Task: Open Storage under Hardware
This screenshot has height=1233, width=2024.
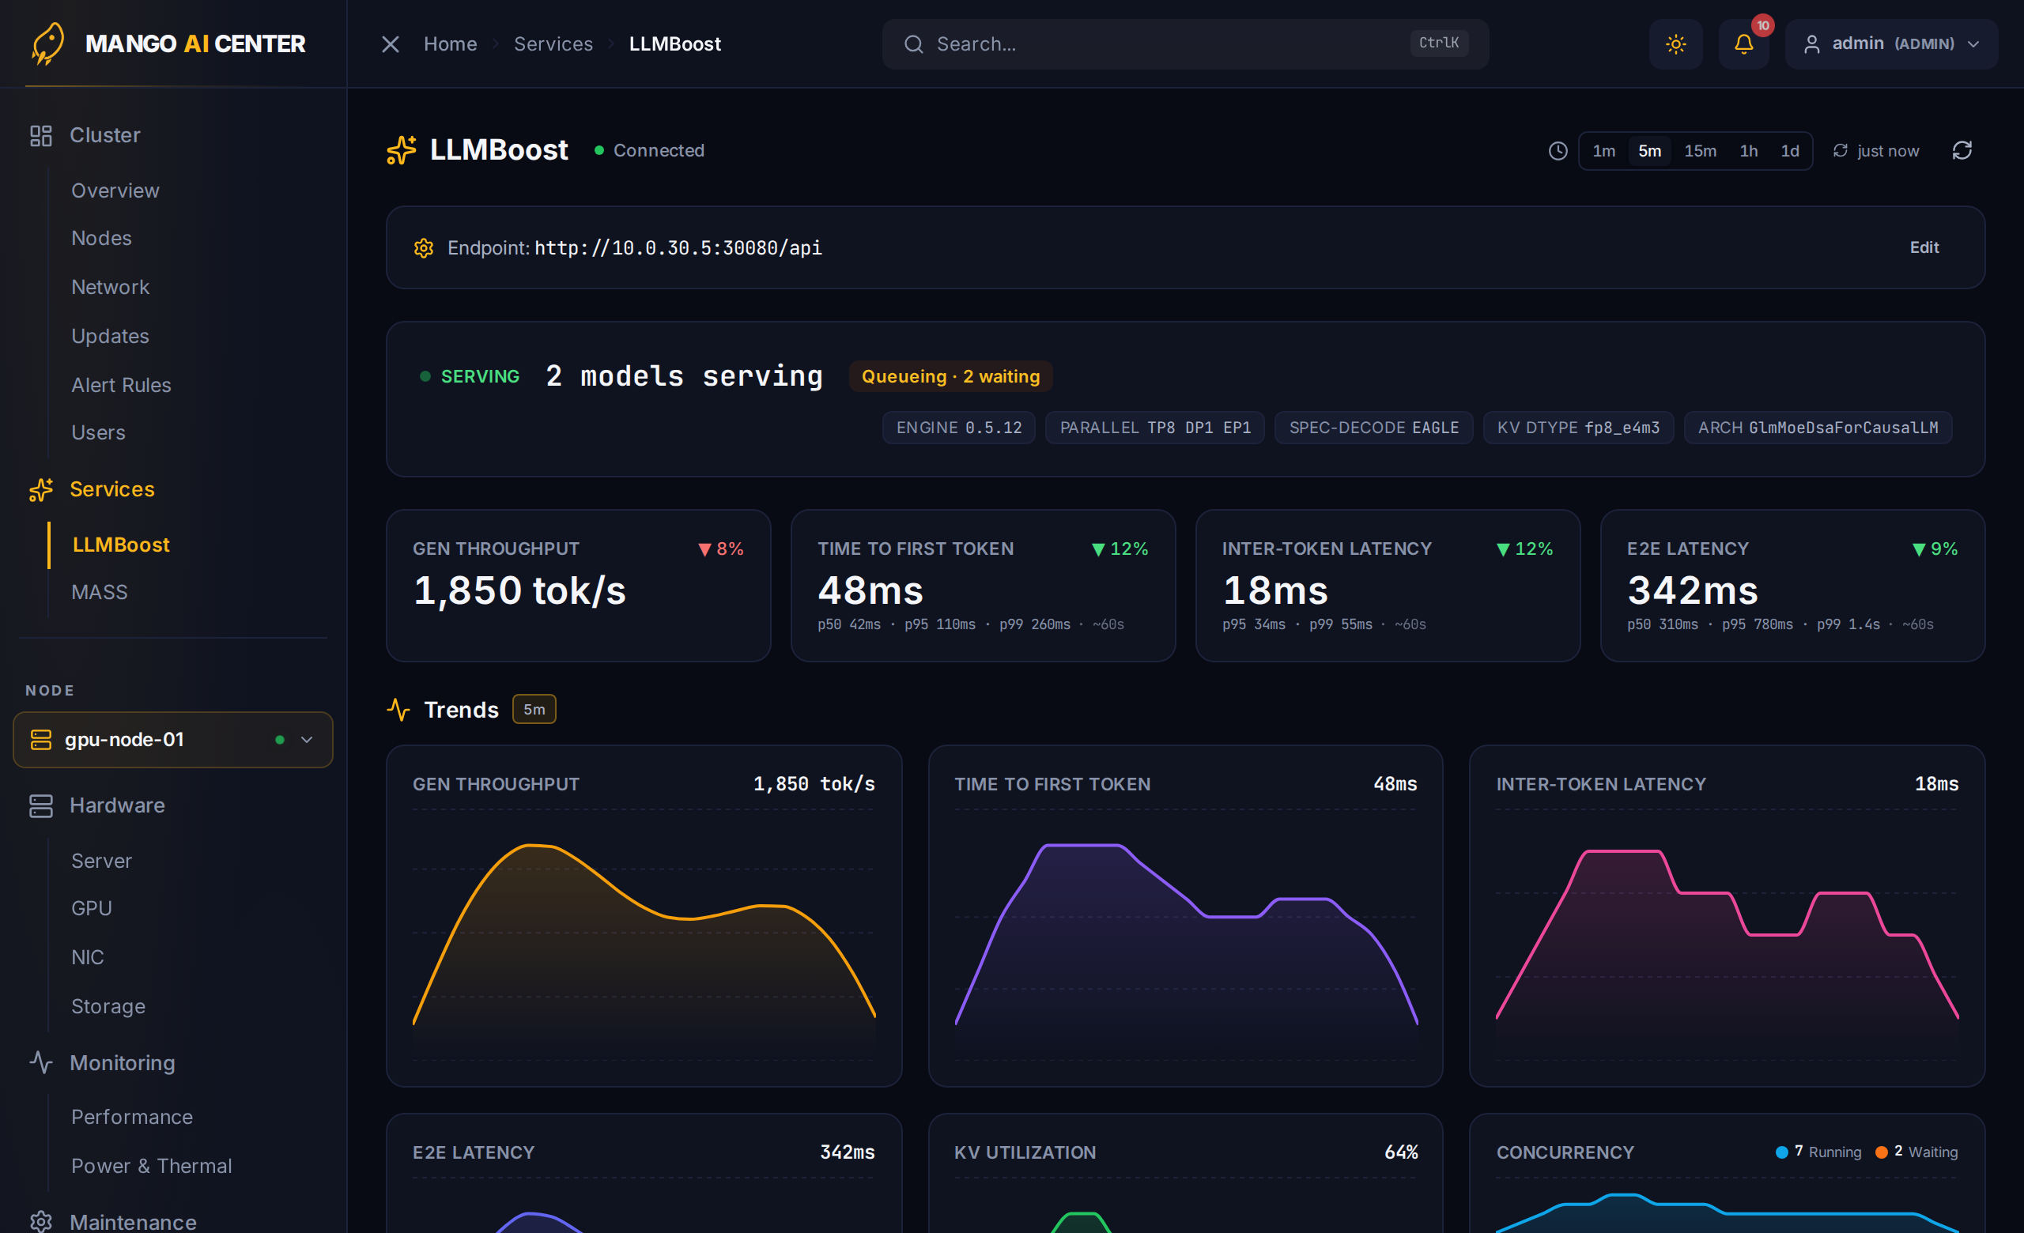Action: [108, 1006]
